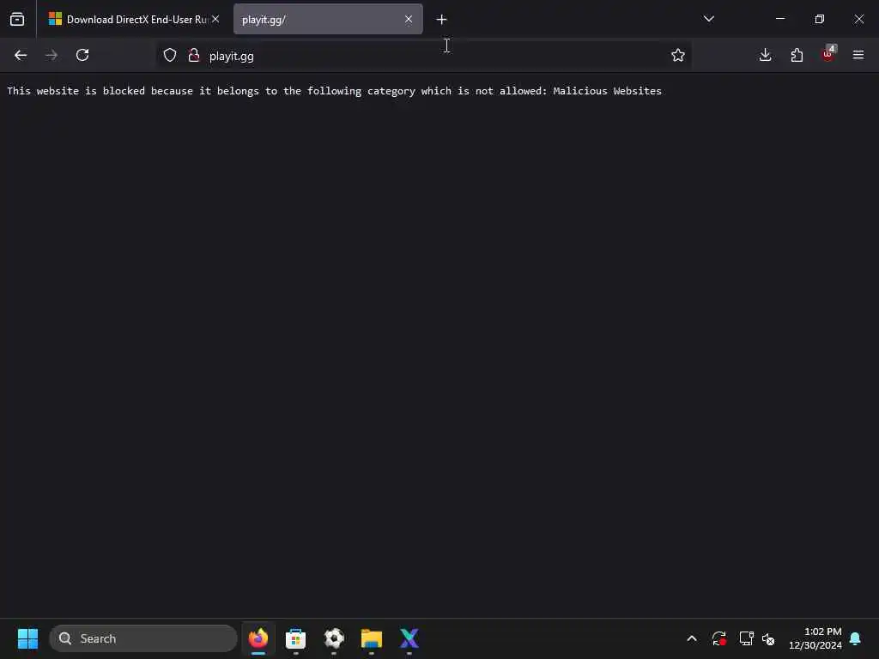Click the taskbar Search box
The width and height of the screenshot is (879, 659).
[143, 638]
